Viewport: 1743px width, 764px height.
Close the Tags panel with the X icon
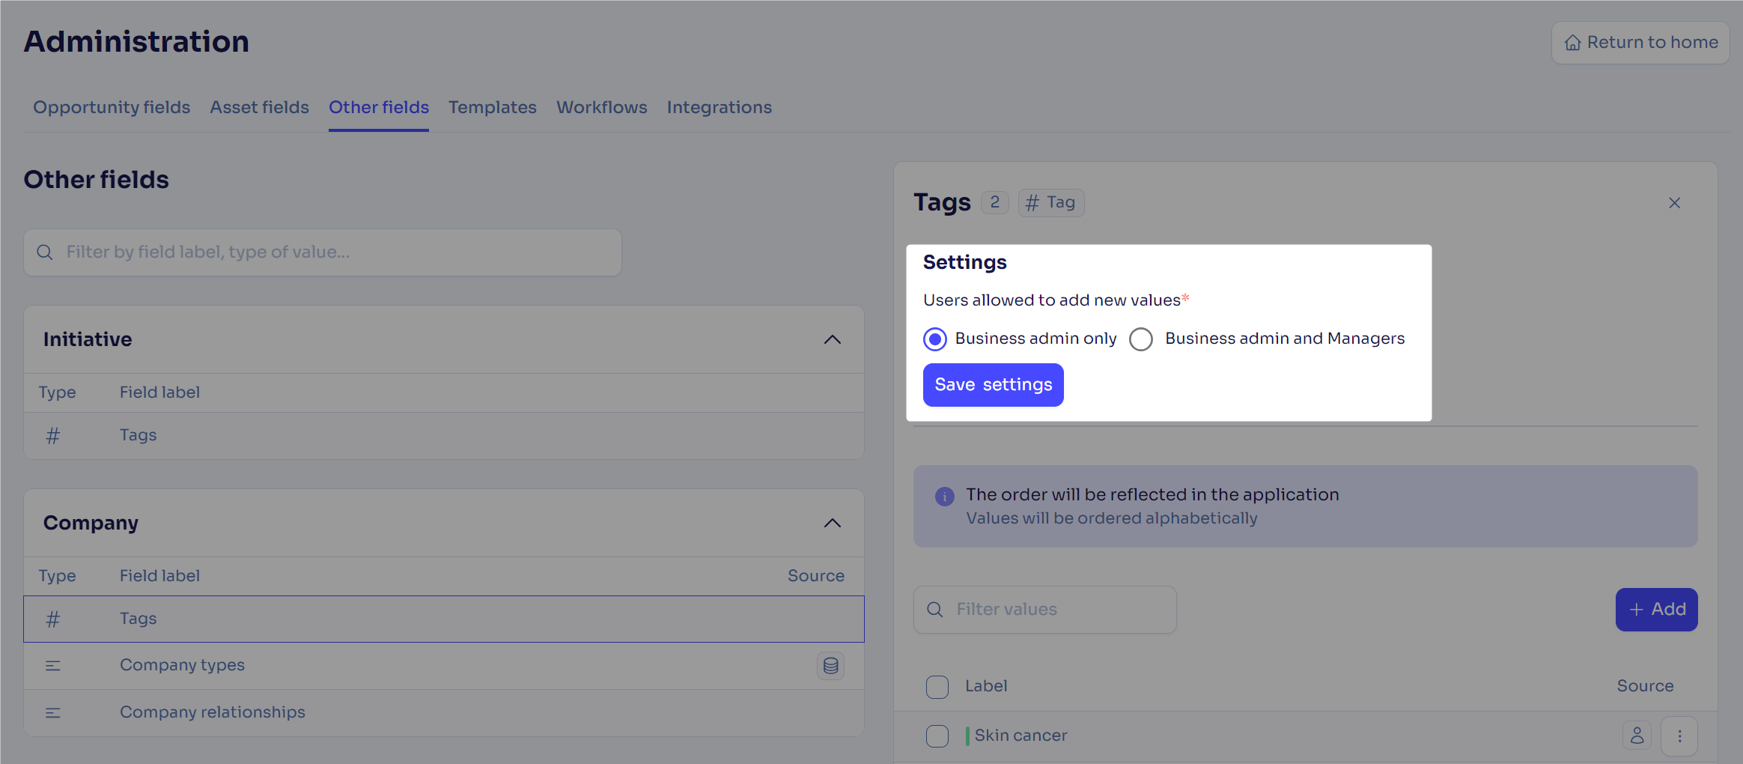1675,203
